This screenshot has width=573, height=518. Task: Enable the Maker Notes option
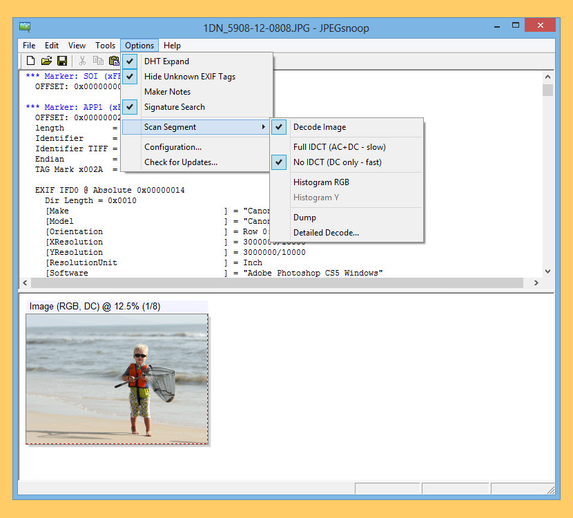197,92
